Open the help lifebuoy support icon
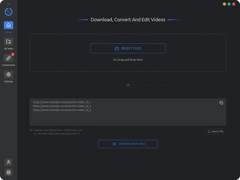The height and width of the screenshot is (180, 240). pos(9,172)
